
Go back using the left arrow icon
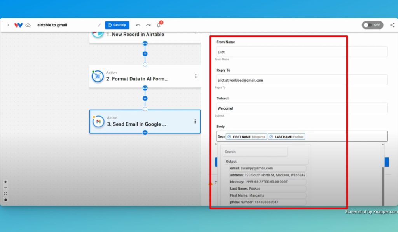coord(9,25)
